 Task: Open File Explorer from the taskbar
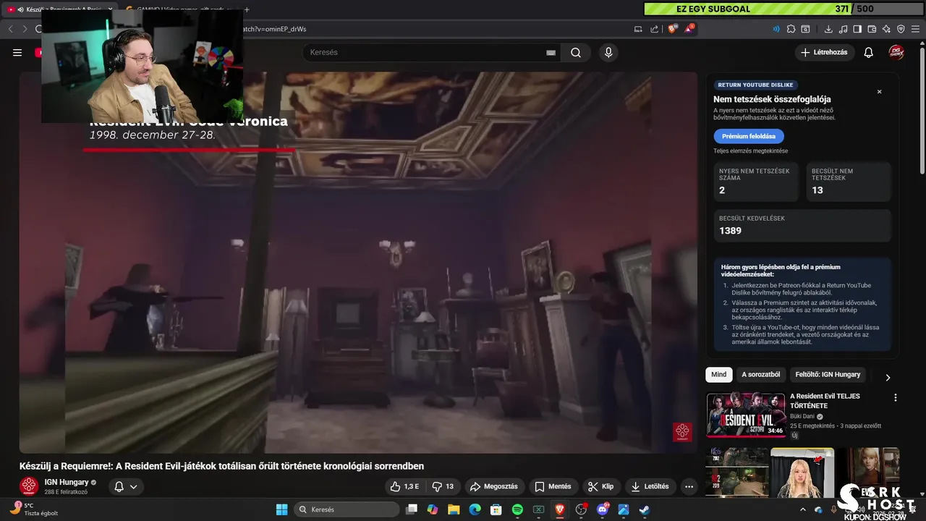(x=454, y=509)
